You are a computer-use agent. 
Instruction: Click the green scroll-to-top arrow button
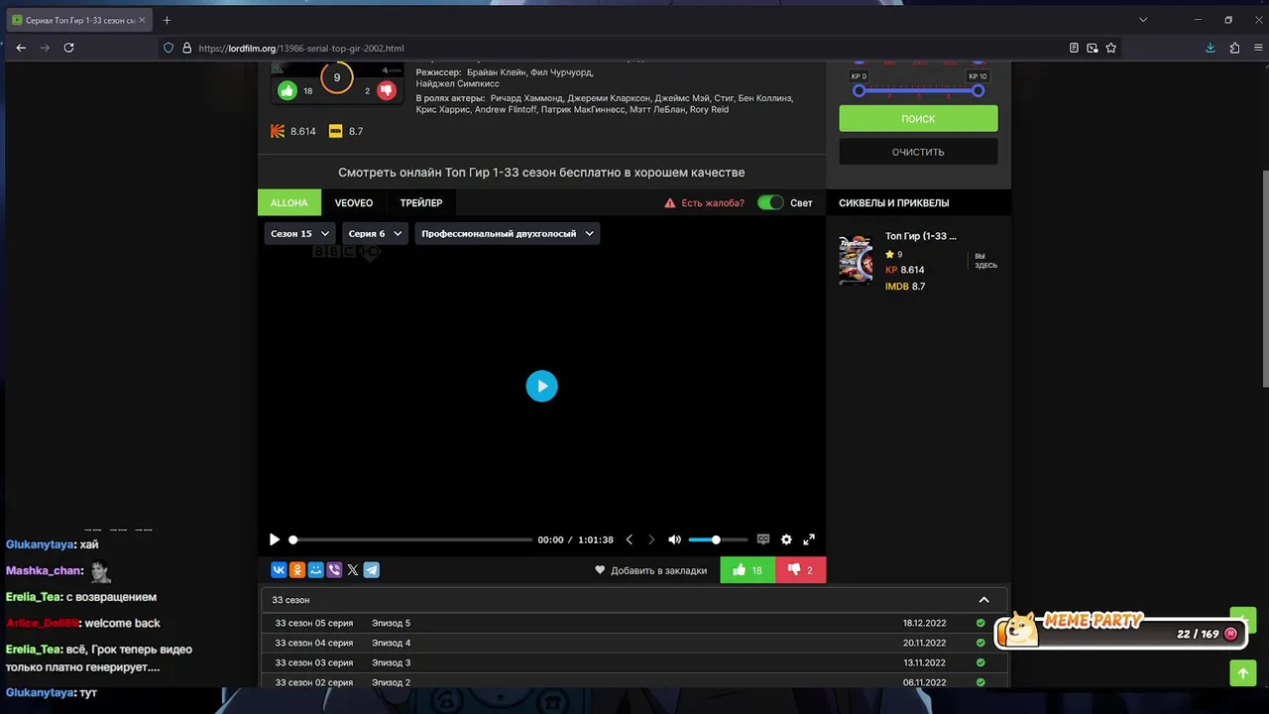pos(1243,673)
